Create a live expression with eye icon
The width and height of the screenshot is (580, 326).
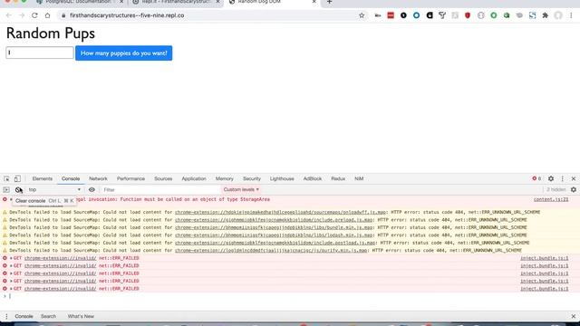click(x=92, y=189)
